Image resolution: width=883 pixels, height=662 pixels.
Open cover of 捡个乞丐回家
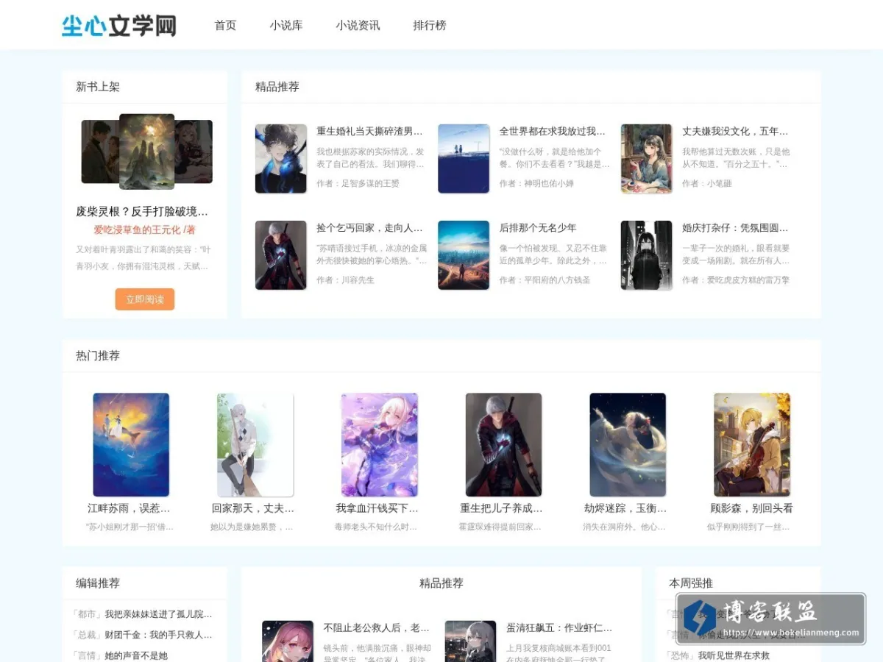(x=281, y=255)
